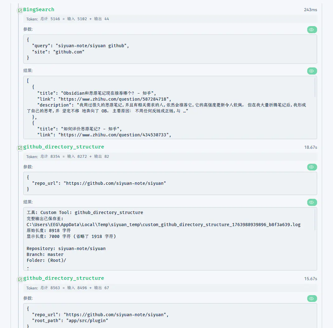The image size is (333, 328).
Task: Open the 18.67s github_directory_structure title
Action: [63, 147]
